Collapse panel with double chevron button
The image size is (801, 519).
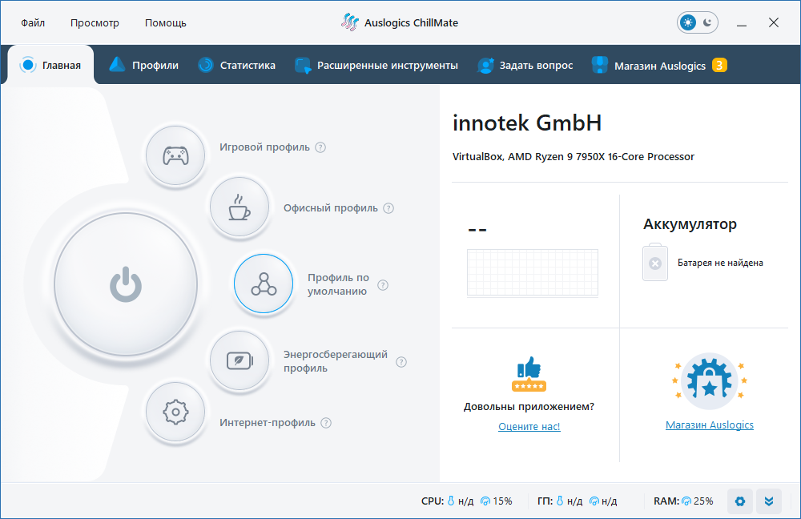tap(769, 501)
